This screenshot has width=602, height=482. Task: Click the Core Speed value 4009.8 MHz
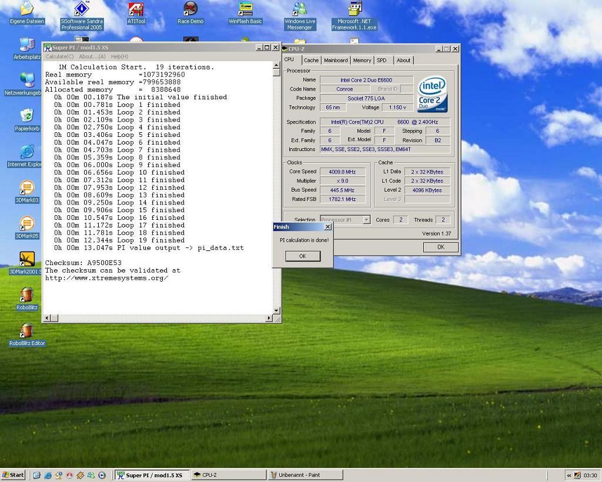(342, 172)
